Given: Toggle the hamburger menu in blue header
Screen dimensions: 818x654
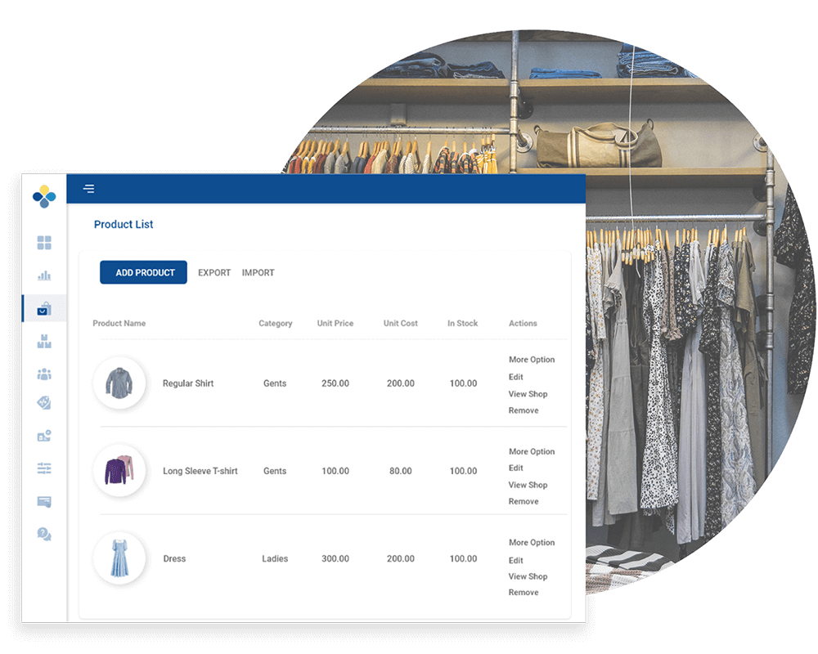Looking at the screenshot, I should [89, 189].
